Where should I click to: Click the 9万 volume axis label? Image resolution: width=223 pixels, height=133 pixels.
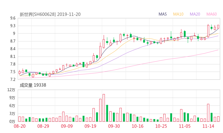pos(12,98)
